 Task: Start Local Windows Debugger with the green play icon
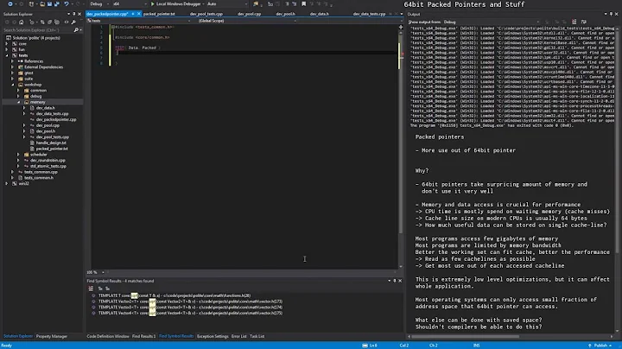coord(153,4)
